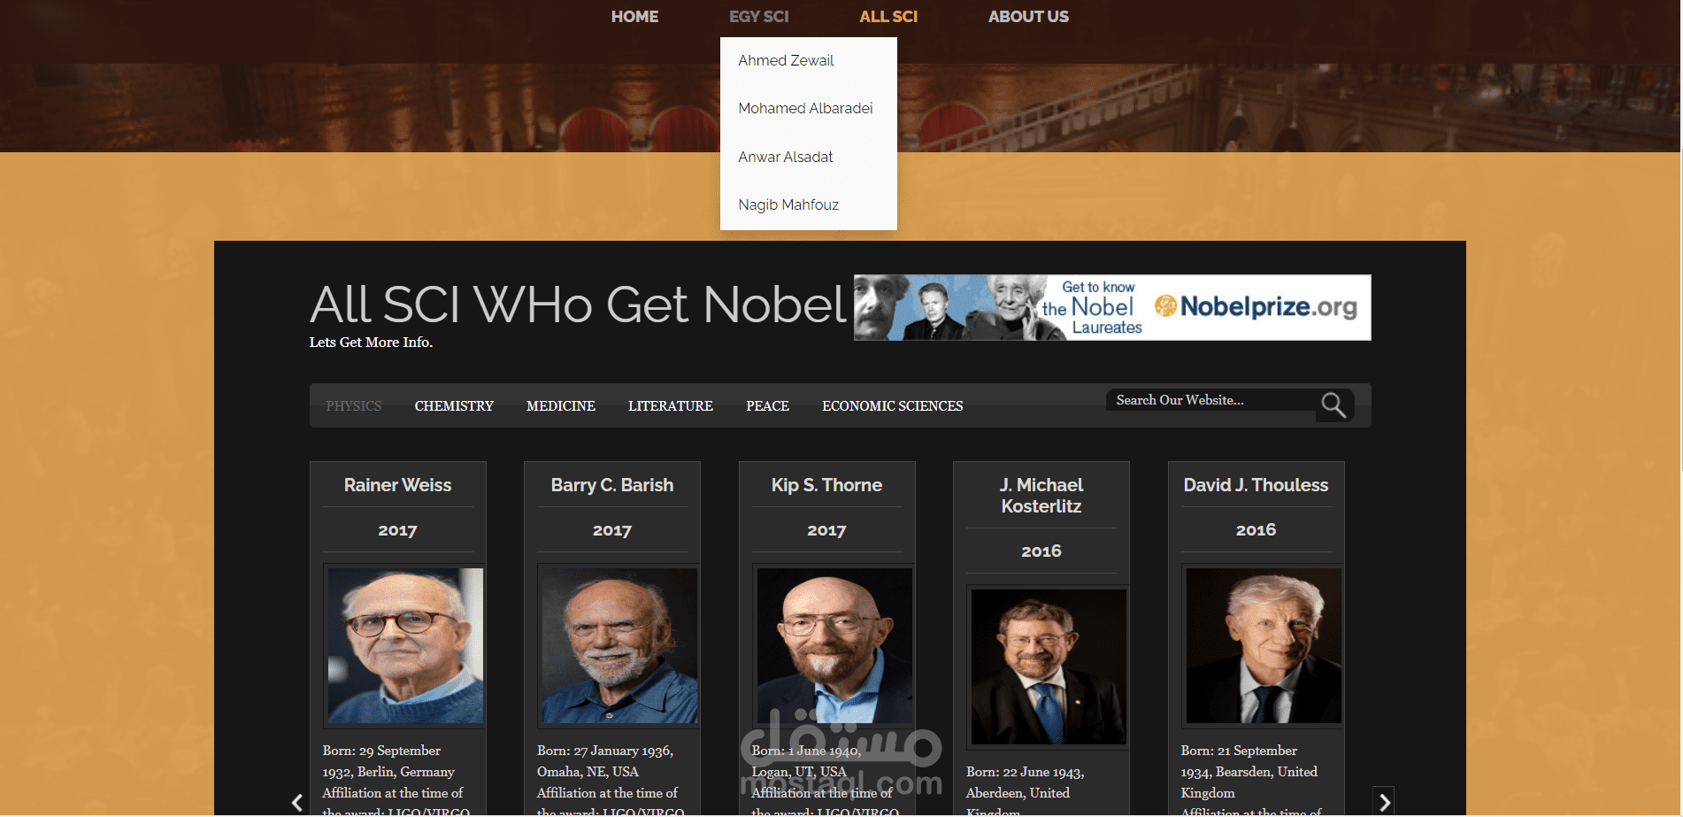Image resolution: width=1683 pixels, height=817 pixels.
Task: Click the Kip S. Thorne card title
Action: [x=826, y=485]
